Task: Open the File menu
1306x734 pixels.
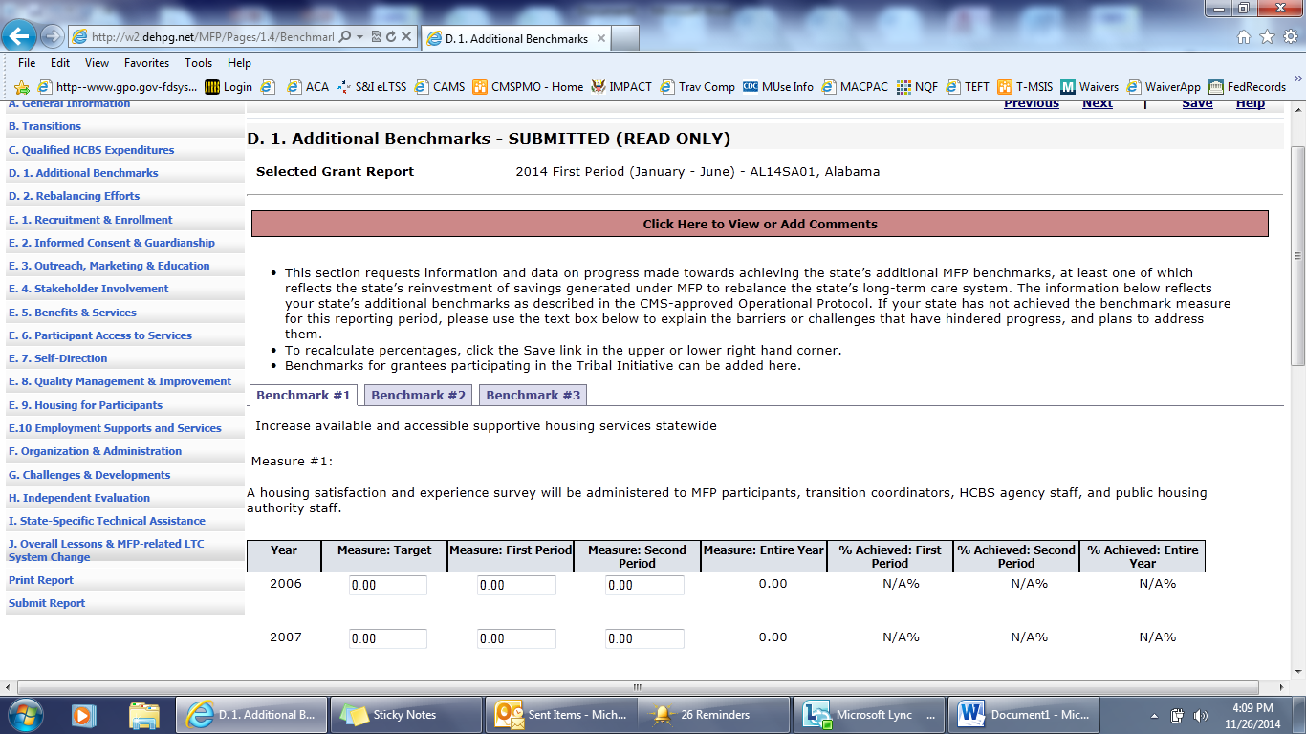Action: [27, 63]
